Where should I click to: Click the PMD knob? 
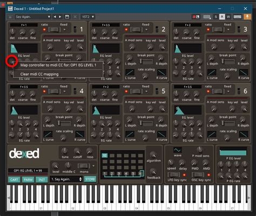click(194, 163)
